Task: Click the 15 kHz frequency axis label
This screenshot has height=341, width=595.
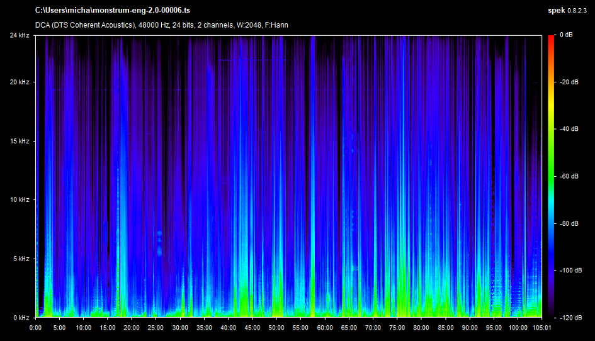Action: tap(20, 141)
